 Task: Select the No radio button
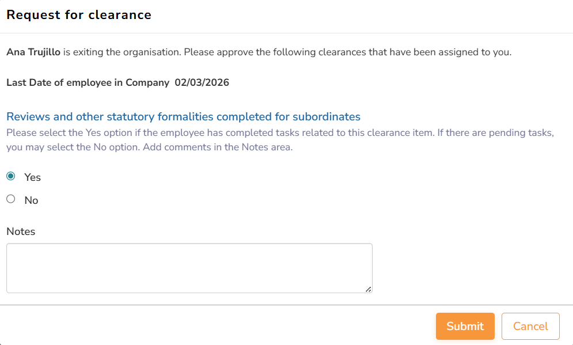10,199
